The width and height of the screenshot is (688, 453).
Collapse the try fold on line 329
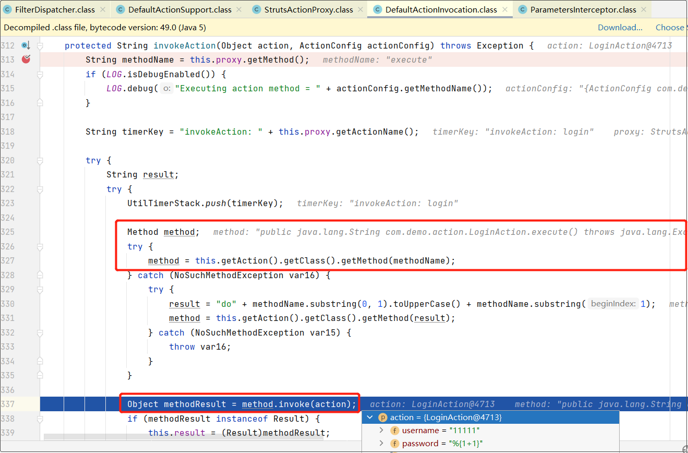tap(40, 290)
